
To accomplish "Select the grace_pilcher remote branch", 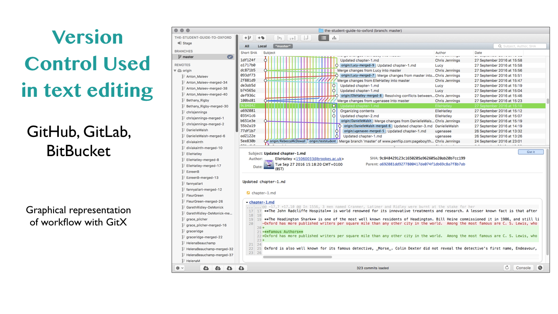I will 197,219.
